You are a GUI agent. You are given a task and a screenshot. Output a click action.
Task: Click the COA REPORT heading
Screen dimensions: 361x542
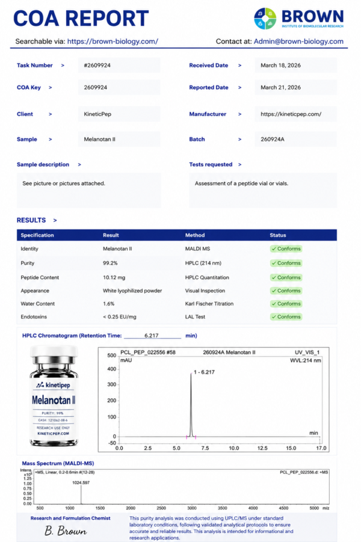(81, 18)
